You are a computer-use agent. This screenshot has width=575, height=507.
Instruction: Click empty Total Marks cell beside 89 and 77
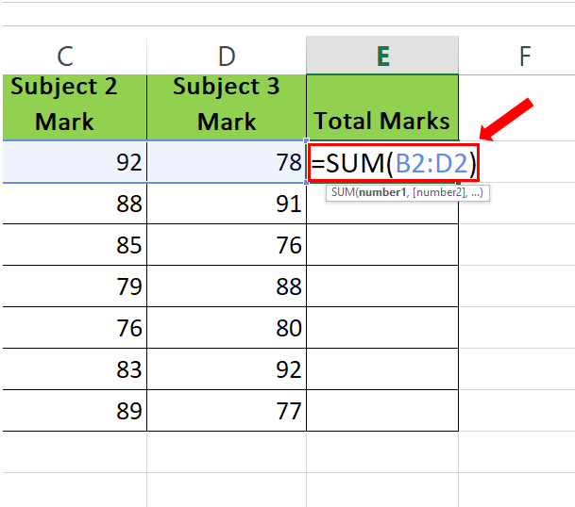click(x=382, y=410)
